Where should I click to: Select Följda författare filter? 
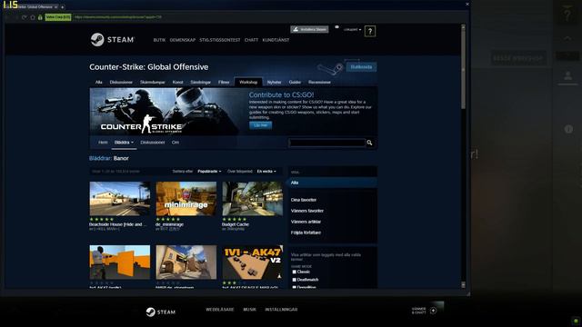(306, 233)
